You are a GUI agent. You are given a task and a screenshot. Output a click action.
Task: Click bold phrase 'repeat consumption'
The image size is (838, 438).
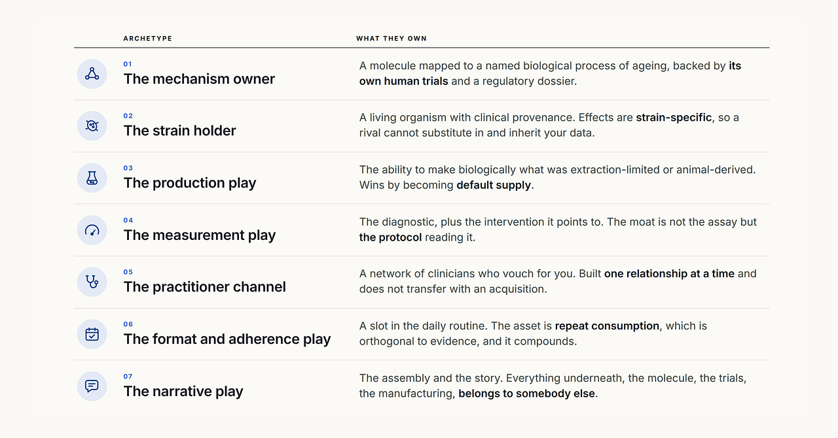(607, 326)
